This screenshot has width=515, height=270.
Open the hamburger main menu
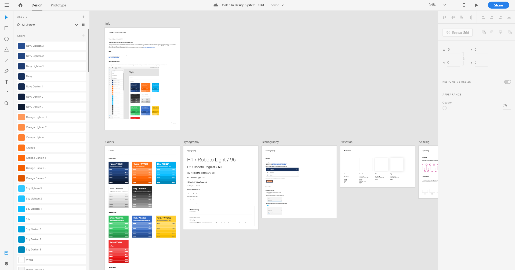point(7,5)
